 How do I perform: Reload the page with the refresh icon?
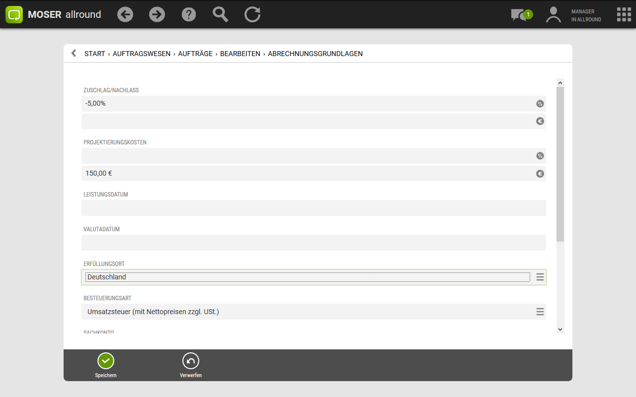coord(252,14)
